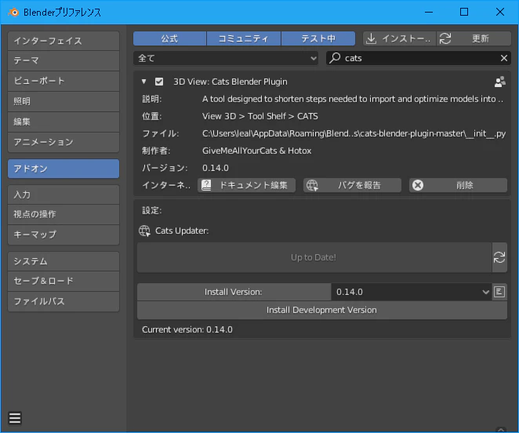Click the community support icon on Cats plugin
This screenshot has width=519, height=433.
pyautogui.click(x=500, y=82)
